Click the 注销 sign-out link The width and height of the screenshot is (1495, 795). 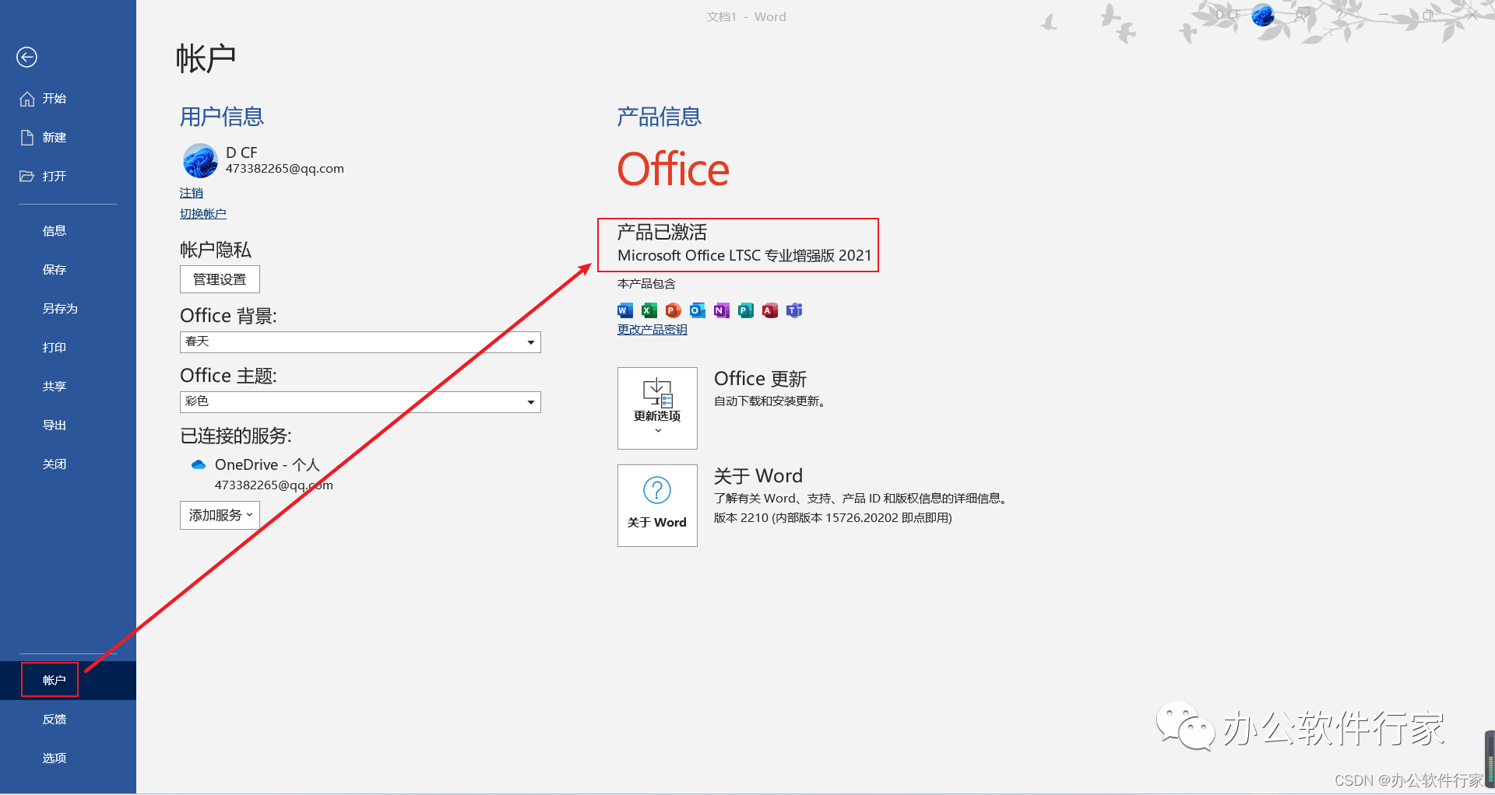[x=191, y=193]
